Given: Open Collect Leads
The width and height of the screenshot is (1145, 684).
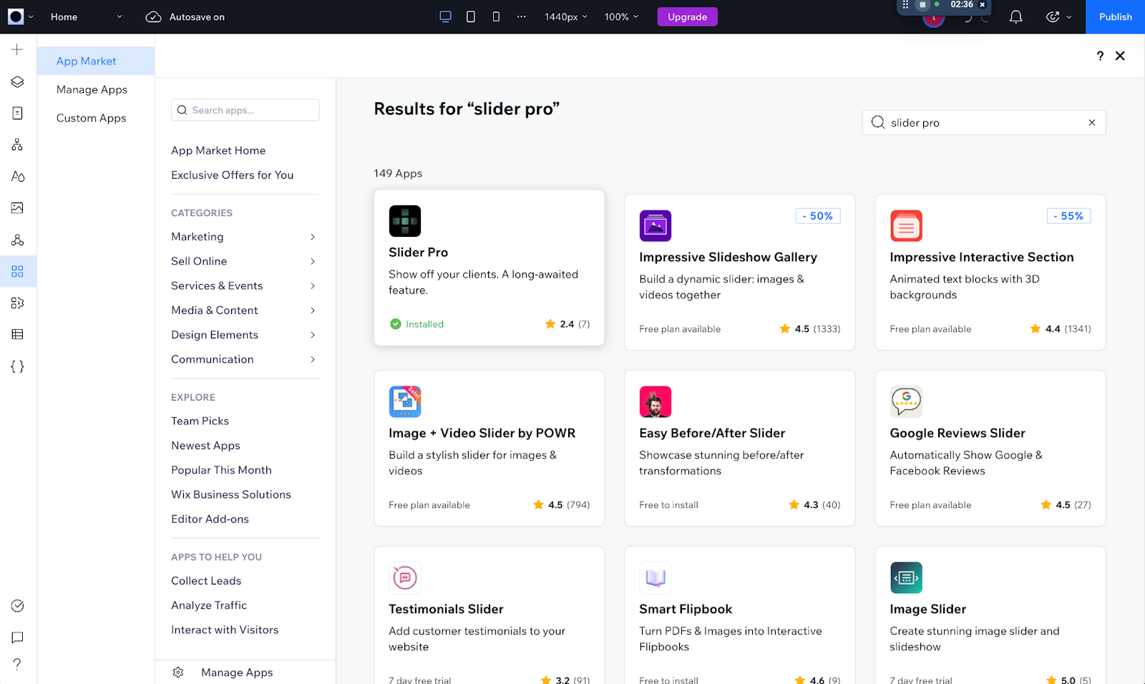Looking at the screenshot, I should [206, 581].
